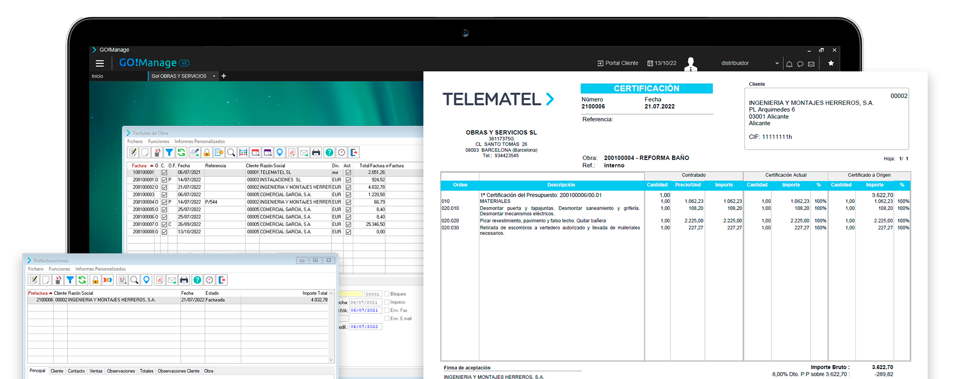Click the Total Factura column header
Screen dimensions: 953x379
(372, 165)
